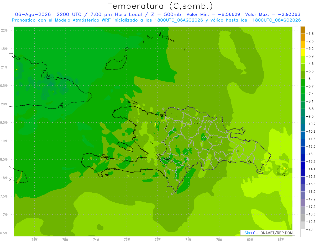Click the blue swatch between -11.6 and -12.3

(x=303, y=143)
